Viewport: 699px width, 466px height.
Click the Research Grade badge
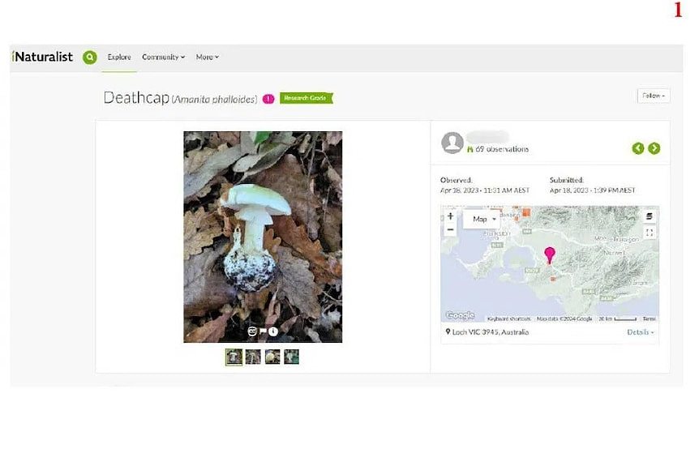coord(307,98)
